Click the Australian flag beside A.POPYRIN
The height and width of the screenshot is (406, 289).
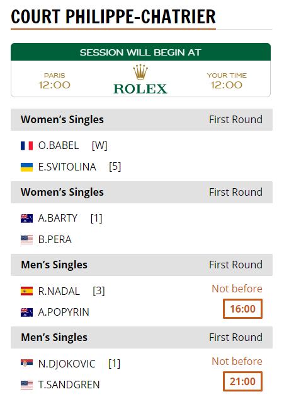[x=26, y=313]
